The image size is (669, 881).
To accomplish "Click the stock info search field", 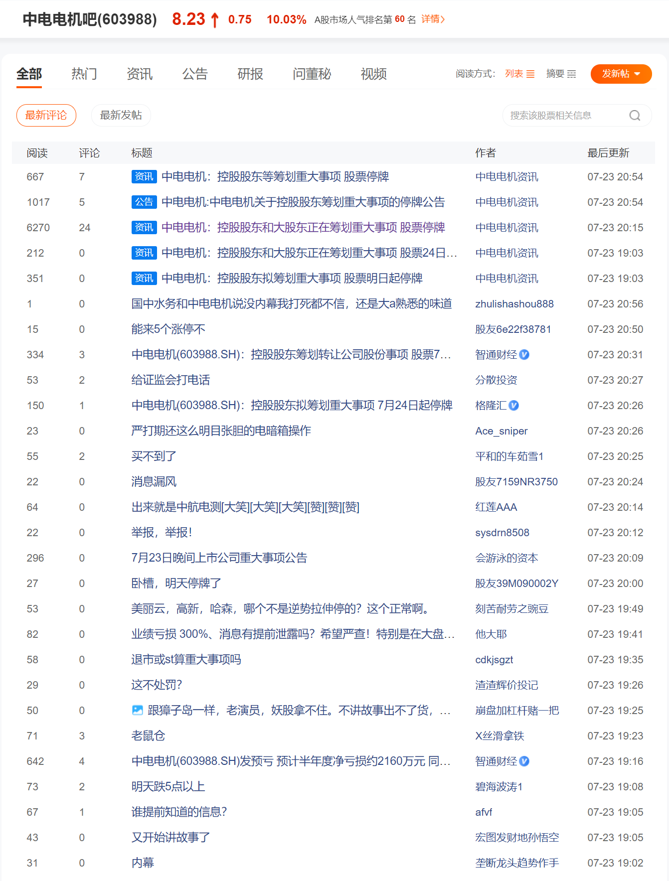I will tap(577, 116).
